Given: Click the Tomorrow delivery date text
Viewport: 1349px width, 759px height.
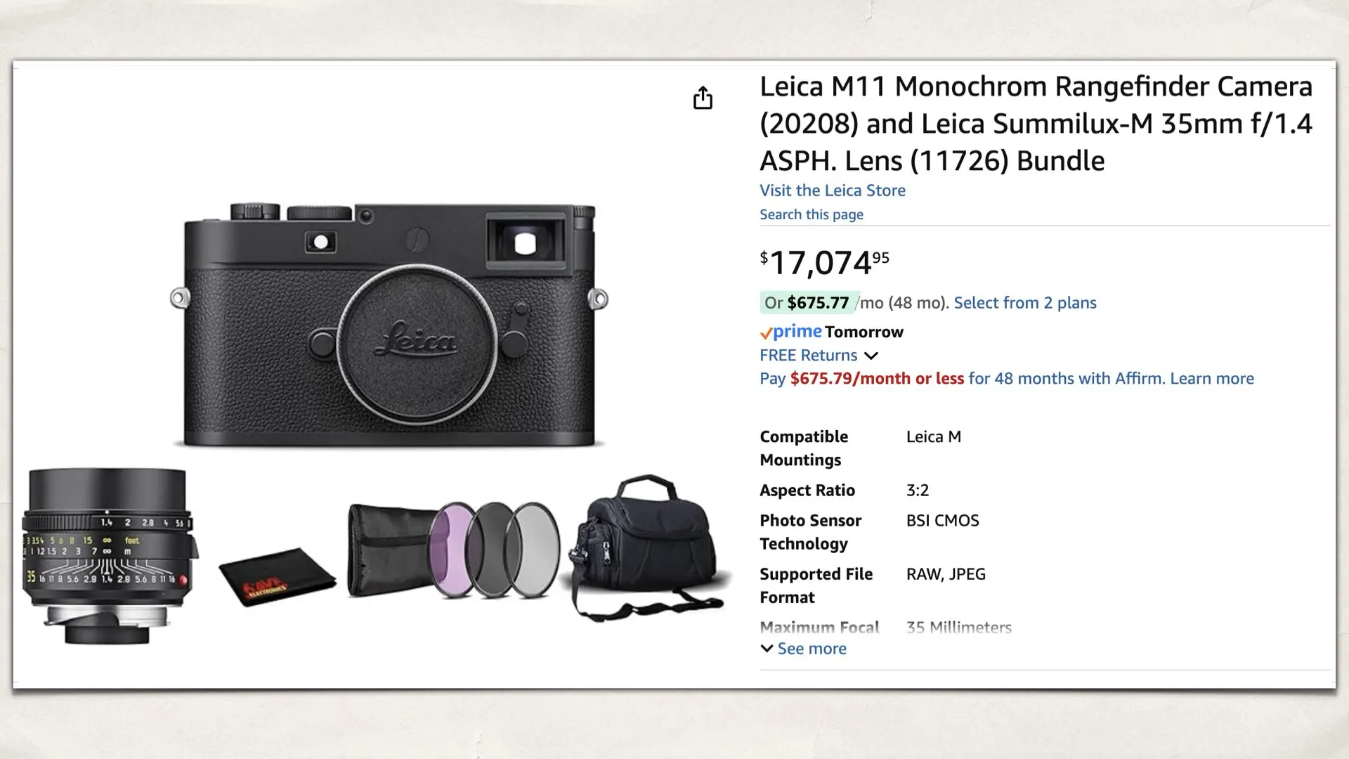Looking at the screenshot, I should coord(865,332).
